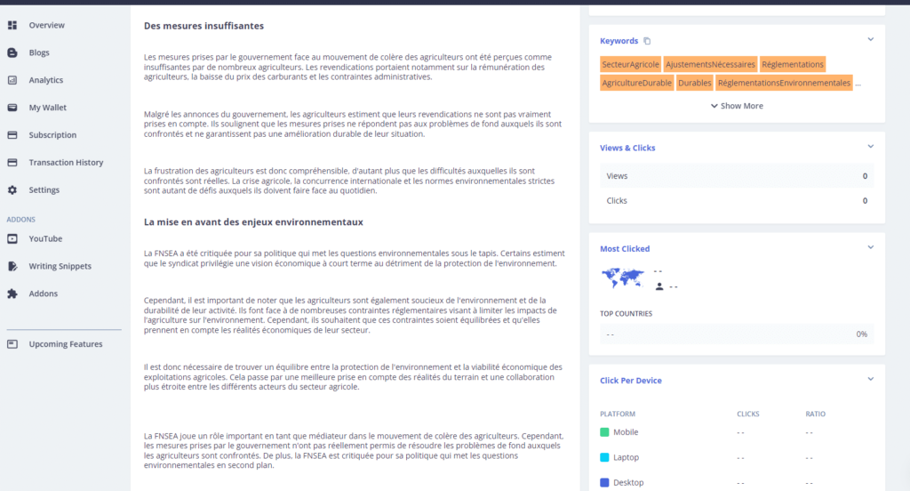Click the heading "Des mesures insuffisantes"
The height and width of the screenshot is (491, 910).
(204, 26)
